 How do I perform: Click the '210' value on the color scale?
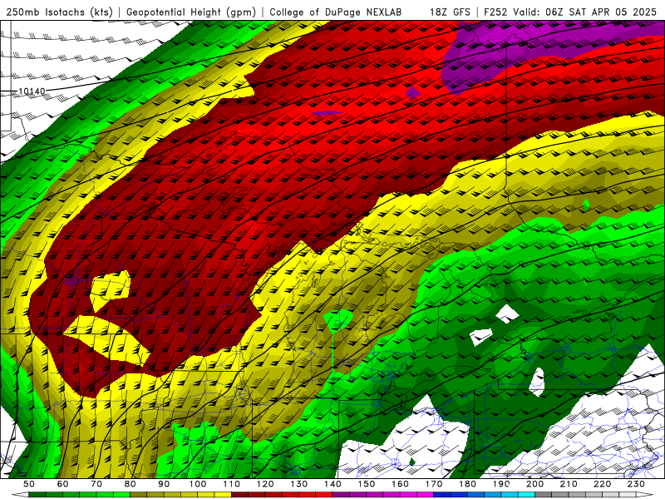pyautogui.click(x=569, y=484)
